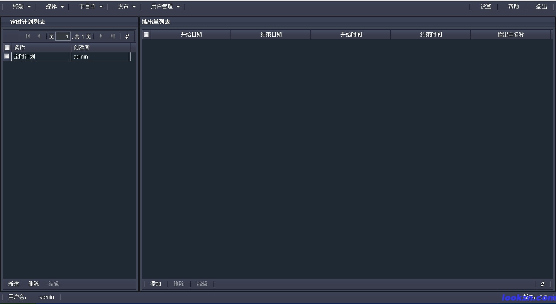This screenshot has width=556, height=304.
Task: Expand the 终端 dropdown menu
Action: click(22, 7)
